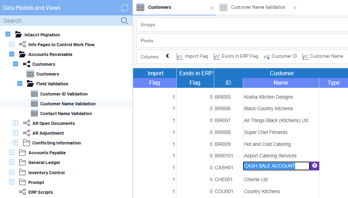Viewport: 348px width, 198px height.
Task: Click the ERP Scripts workflow icon
Action: tap(22, 192)
